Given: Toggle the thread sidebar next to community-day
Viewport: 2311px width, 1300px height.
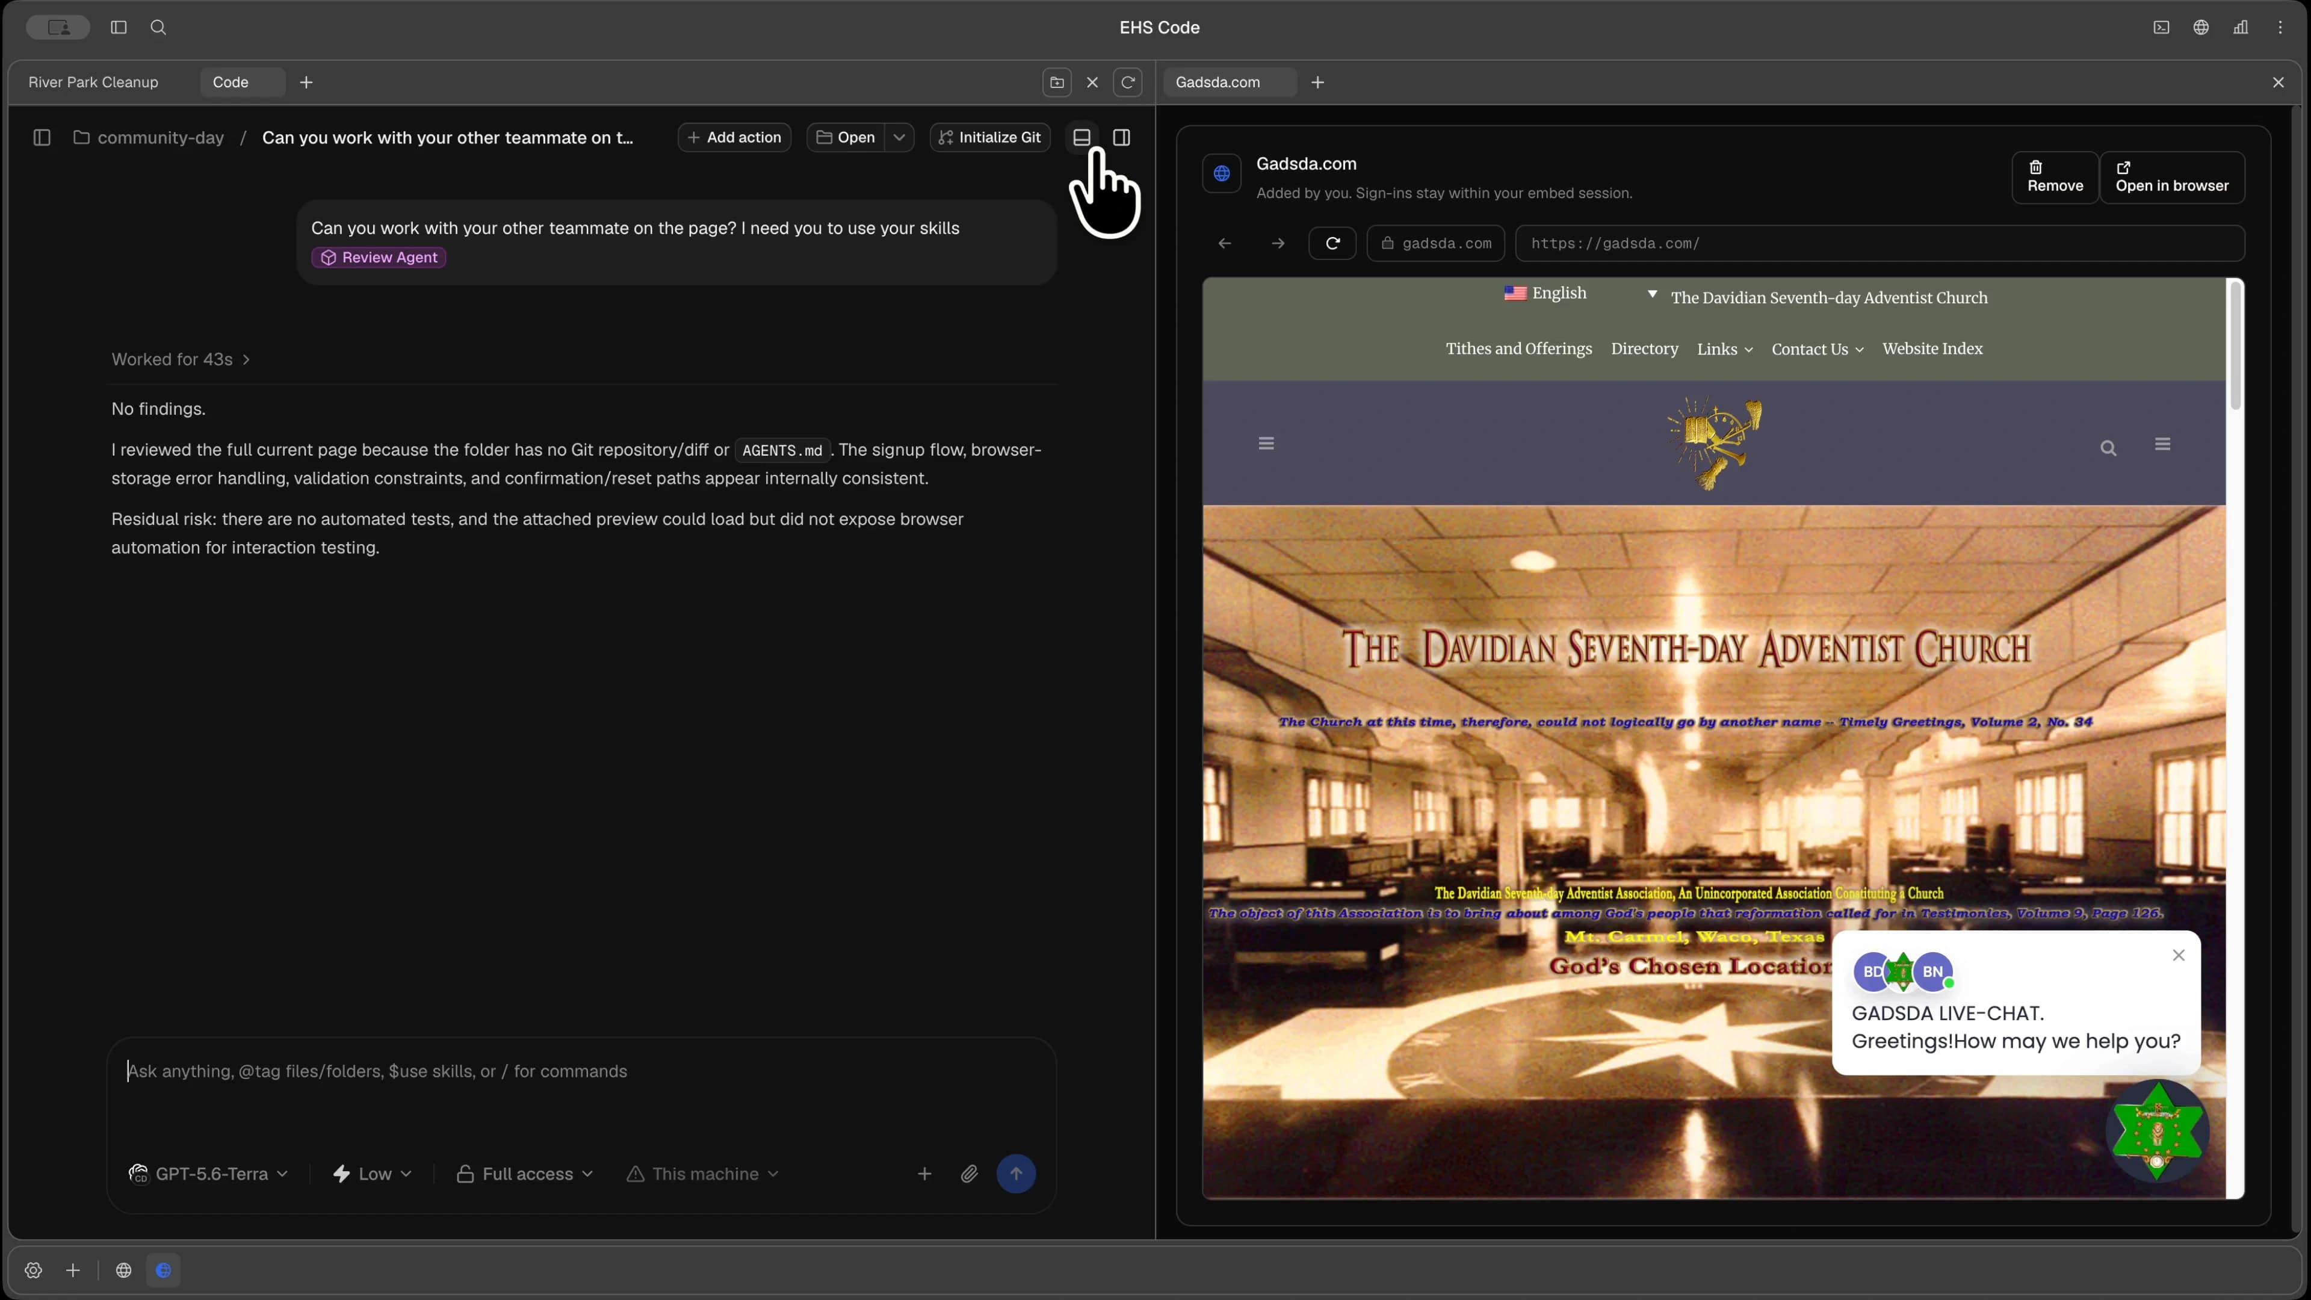Looking at the screenshot, I should pos(42,137).
